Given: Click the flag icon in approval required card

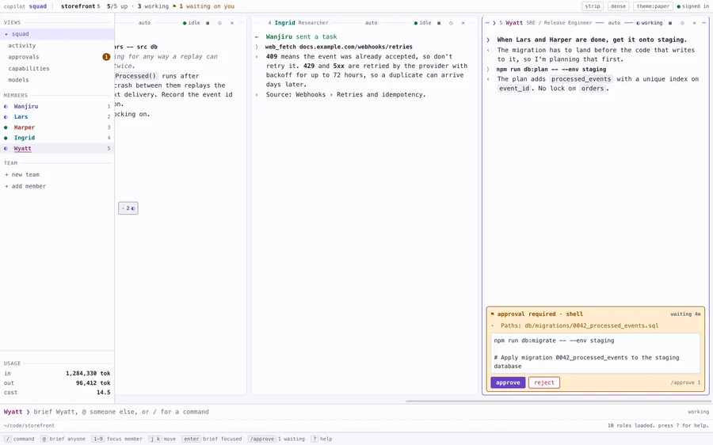Looking at the screenshot, I should click(x=493, y=314).
